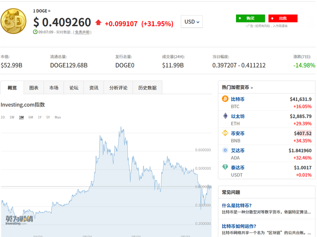Viewport: 317px width, 237px height.
Task: Click the +34.35% BNB change
Action: pyautogui.click(x=303, y=141)
